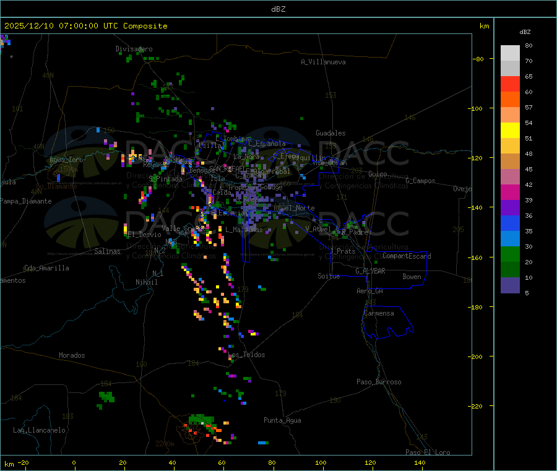This screenshot has height=471, width=557.
Task: Click the Pampa_Diamante label
Action: pos(26,201)
